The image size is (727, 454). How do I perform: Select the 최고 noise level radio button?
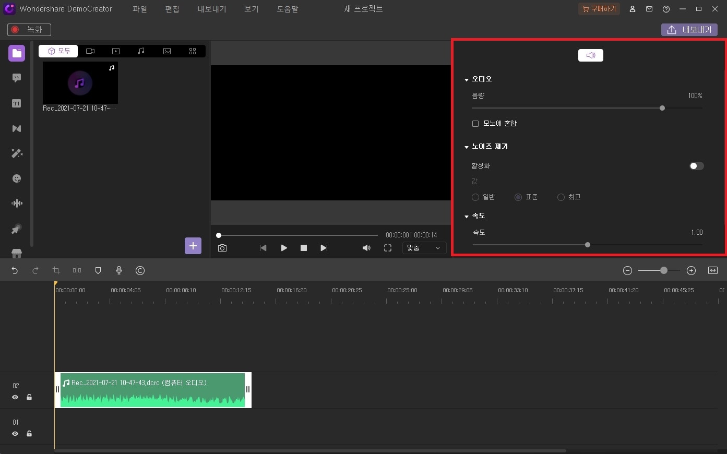click(x=561, y=197)
